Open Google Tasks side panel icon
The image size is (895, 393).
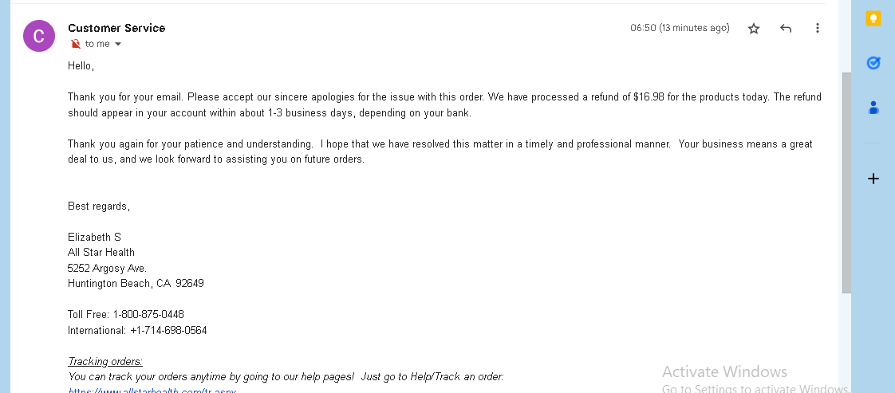pos(873,63)
